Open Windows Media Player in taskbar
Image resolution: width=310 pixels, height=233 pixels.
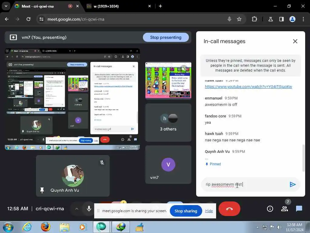point(83,227)
